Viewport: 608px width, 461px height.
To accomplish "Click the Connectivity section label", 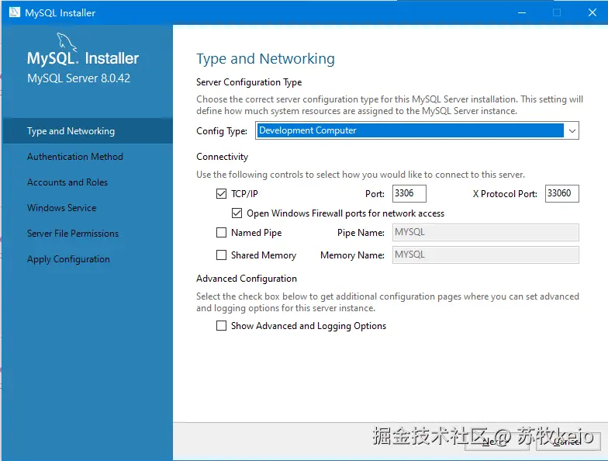I will pos(222,157).
